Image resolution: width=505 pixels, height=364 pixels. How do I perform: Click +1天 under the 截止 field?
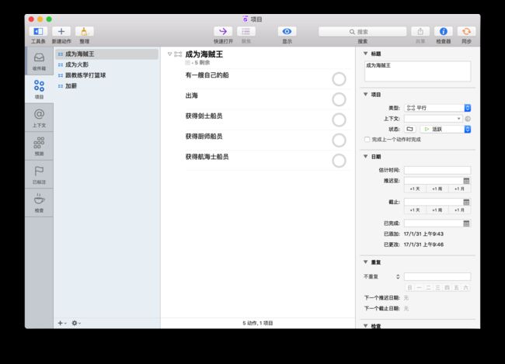click(415, 210)
